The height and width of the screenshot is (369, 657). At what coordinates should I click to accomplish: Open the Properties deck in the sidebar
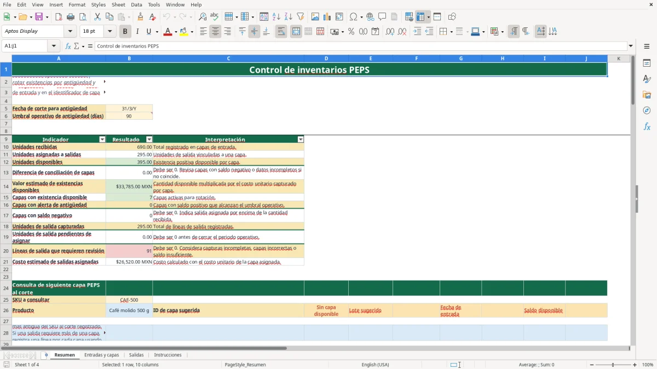[x=647, y=63]
